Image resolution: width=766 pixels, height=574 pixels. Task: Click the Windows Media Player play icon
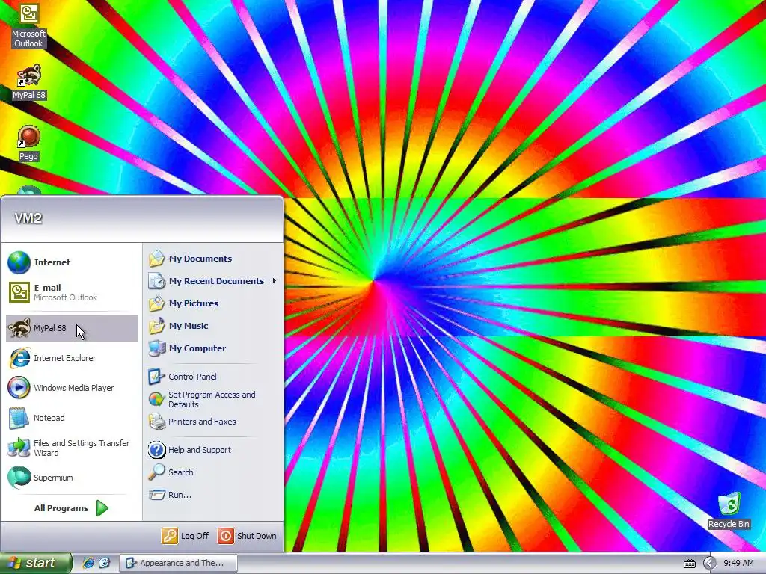19,388
